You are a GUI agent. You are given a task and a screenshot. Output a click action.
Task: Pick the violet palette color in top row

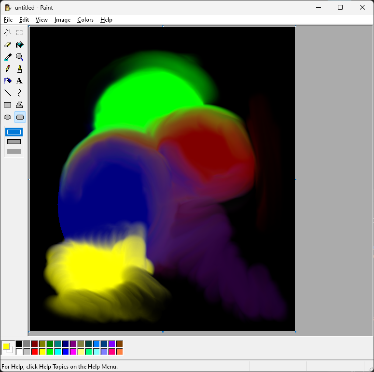point(112,344)
